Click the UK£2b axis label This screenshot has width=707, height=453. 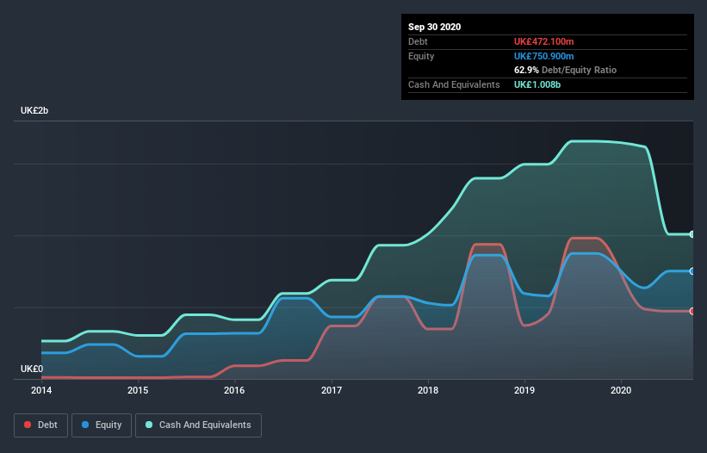point(34,111)
